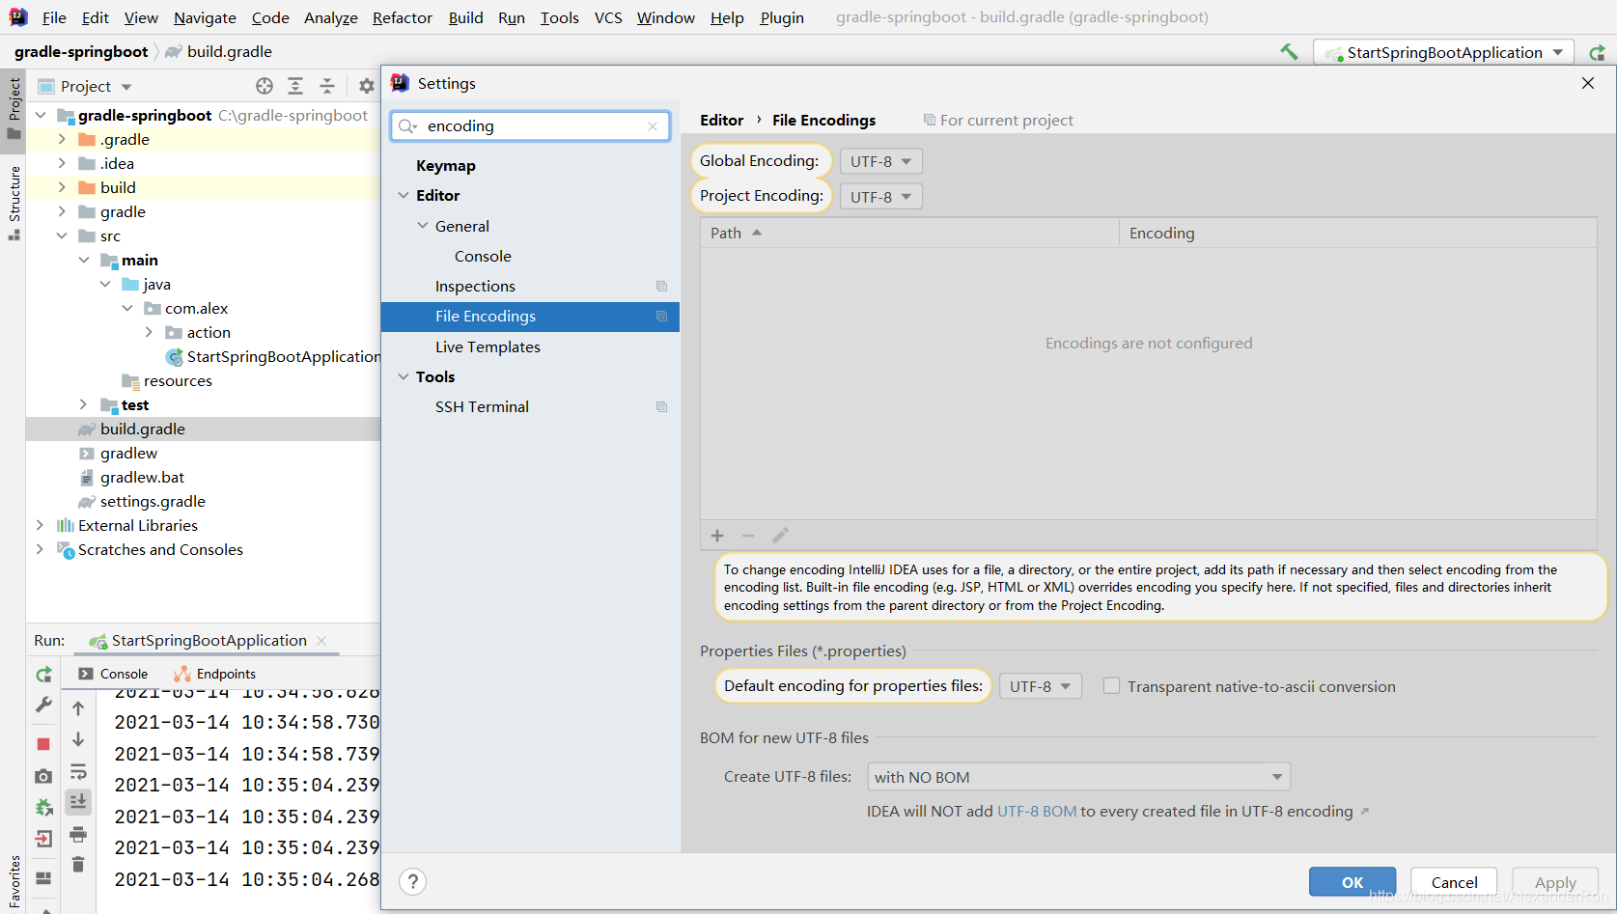Open Project Encoding dropdown
The height and width of the screenshot is (914, 1617).
point(880,197)
